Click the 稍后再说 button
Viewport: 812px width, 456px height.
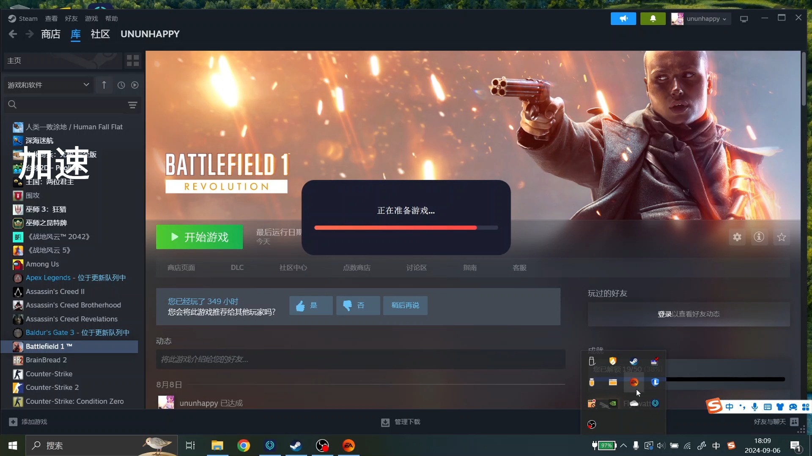[x=405, y=305]
